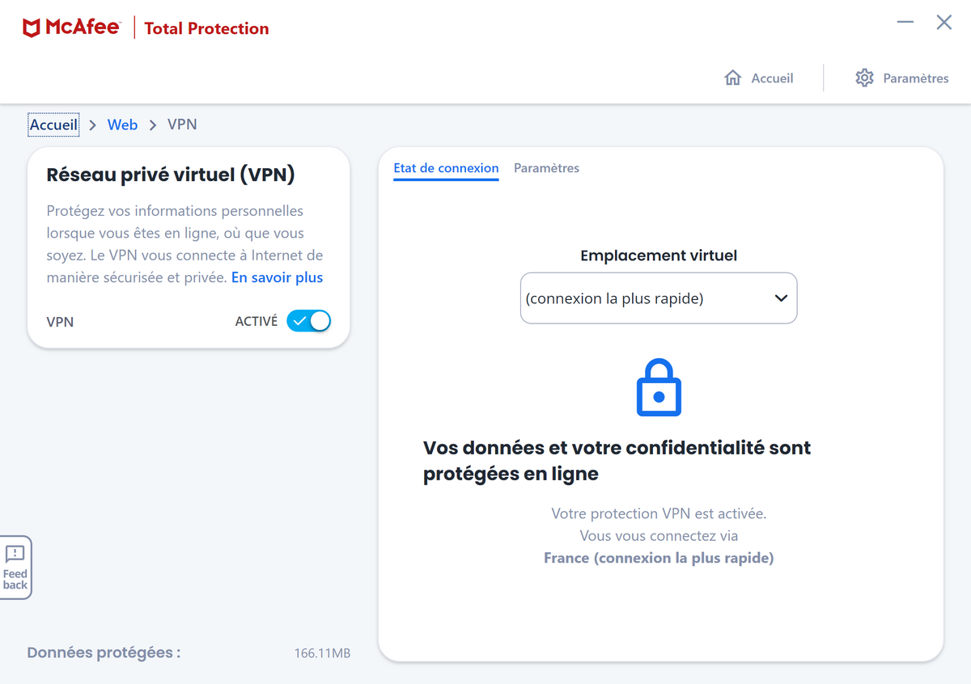Click the McAfee shield logo
This screenshot has height=684, width=971.
coord(32,28)
